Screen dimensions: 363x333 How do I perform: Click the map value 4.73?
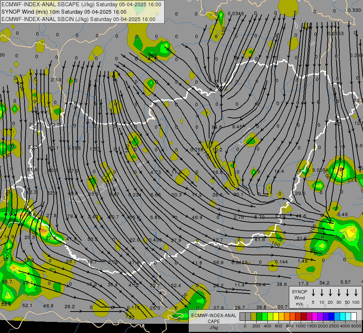tap(155, 172)
